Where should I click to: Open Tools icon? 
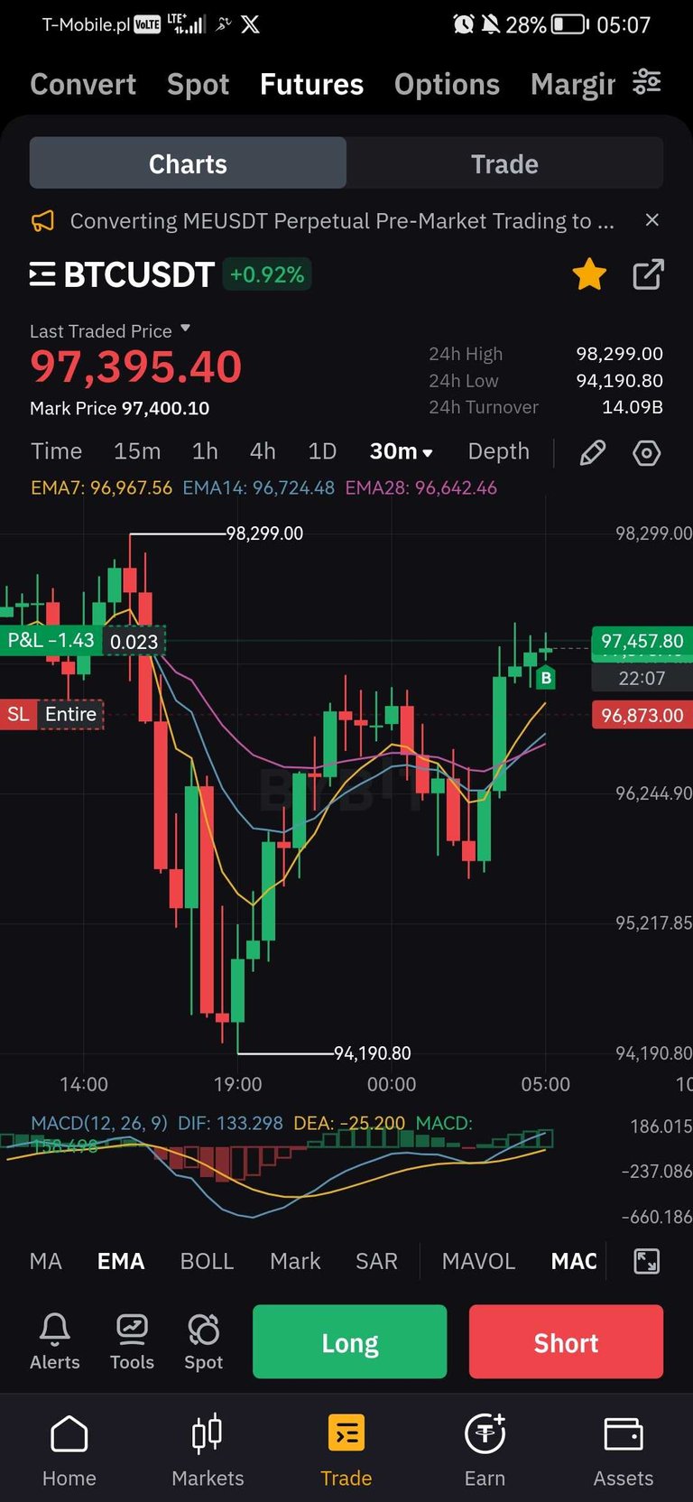[132, 1341]
